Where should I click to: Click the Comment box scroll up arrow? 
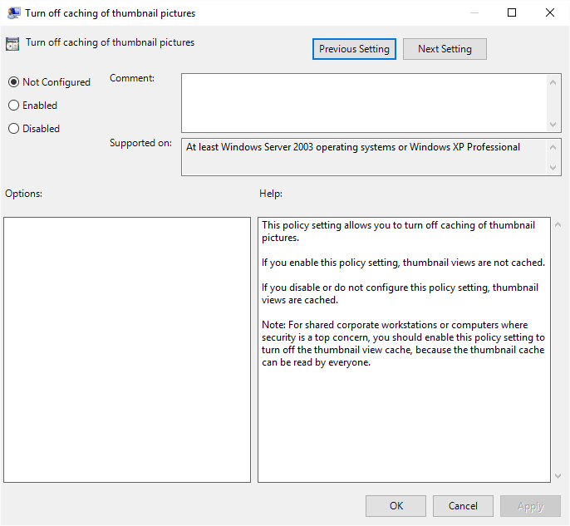click(553, 82)
